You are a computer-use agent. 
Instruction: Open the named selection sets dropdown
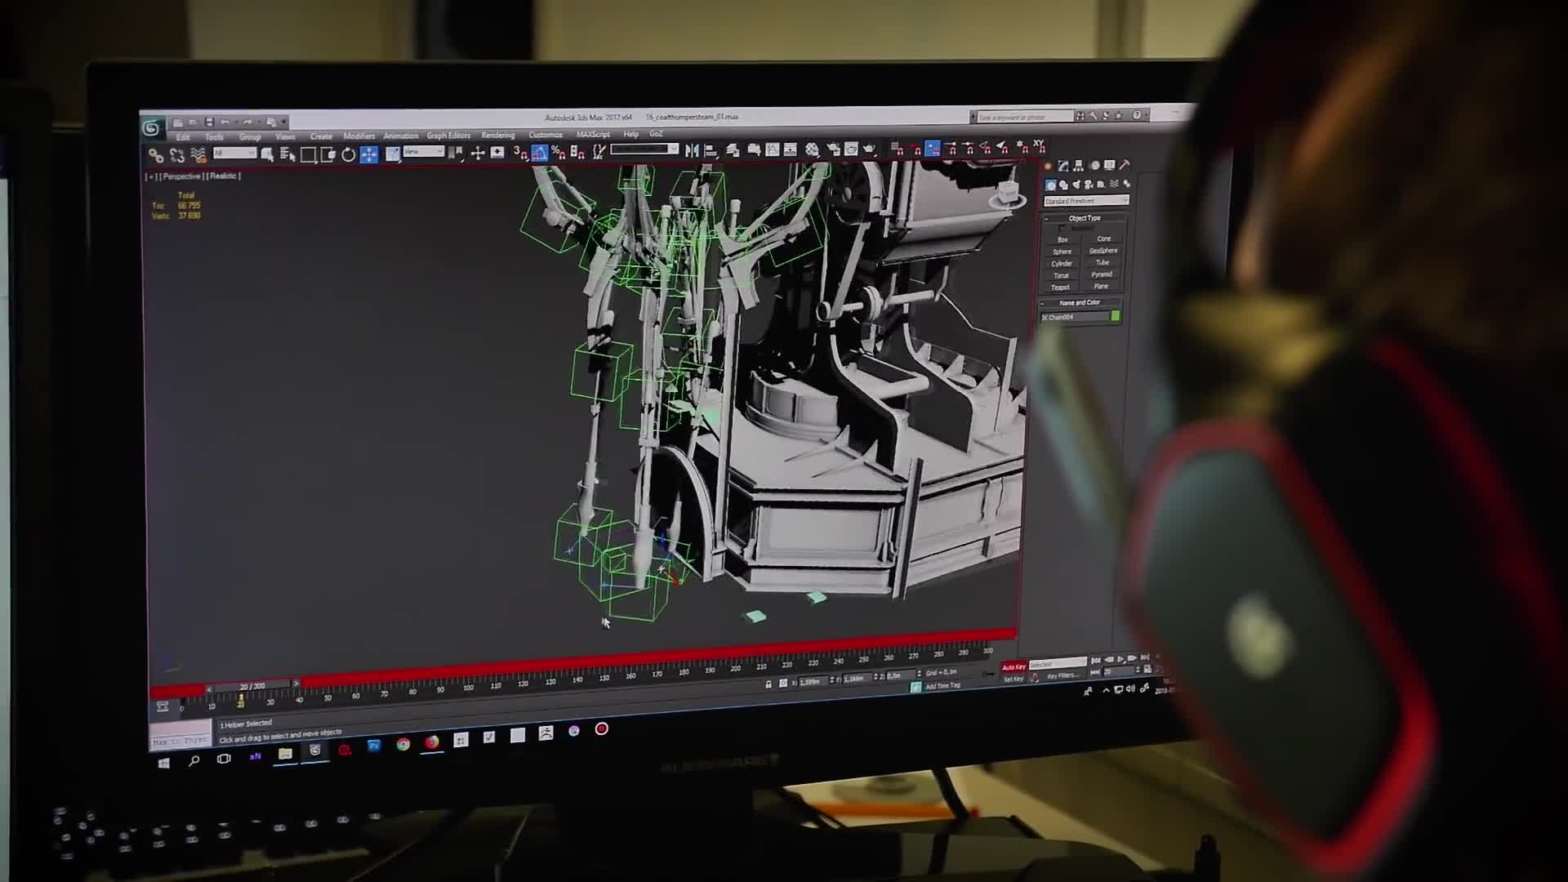[x=644, y=149]
